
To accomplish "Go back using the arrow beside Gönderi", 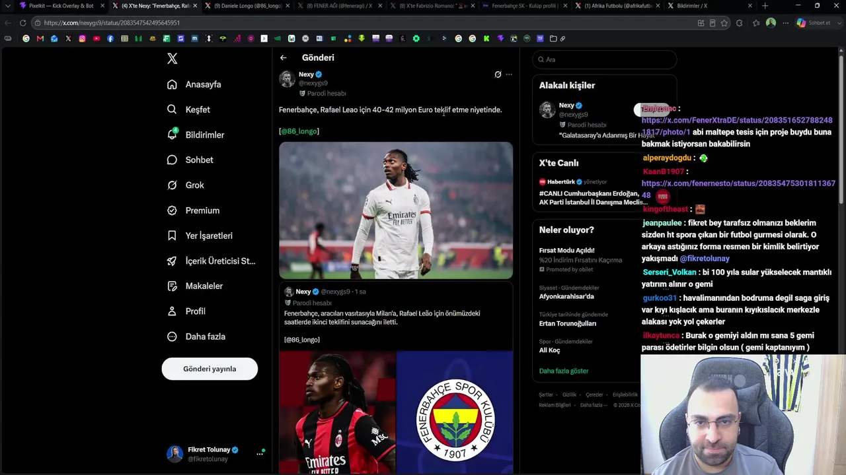I will click(x=283, y=57).
